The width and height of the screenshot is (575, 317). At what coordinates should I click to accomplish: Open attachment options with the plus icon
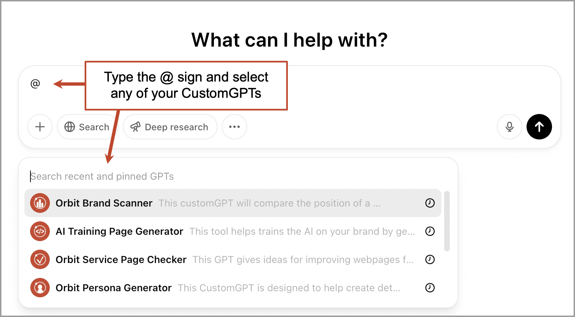pos(40,127)
